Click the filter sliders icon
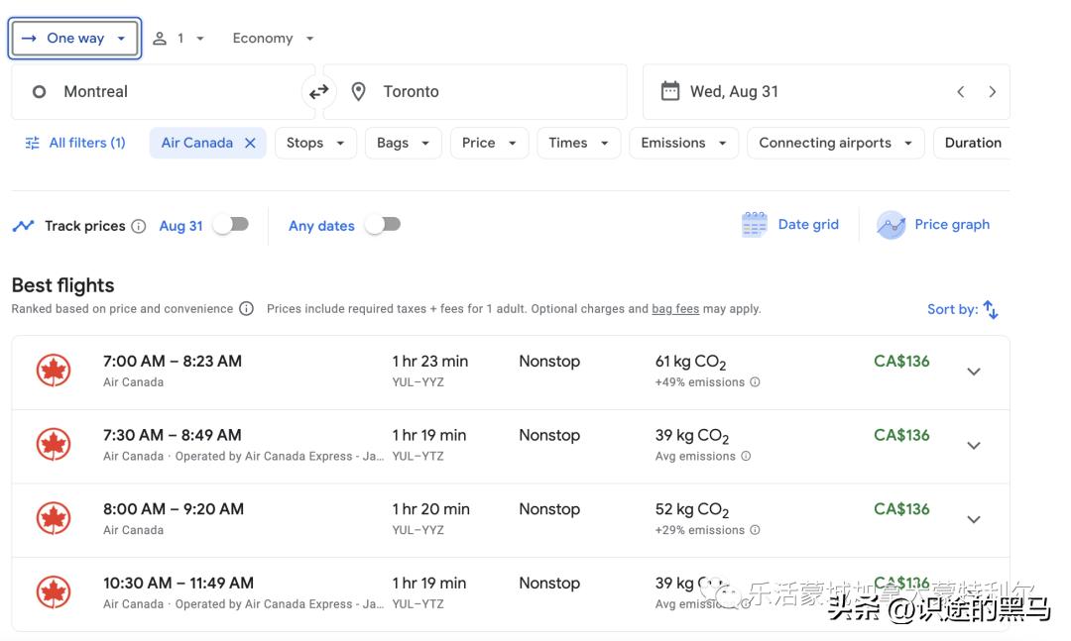 point(32,143)
